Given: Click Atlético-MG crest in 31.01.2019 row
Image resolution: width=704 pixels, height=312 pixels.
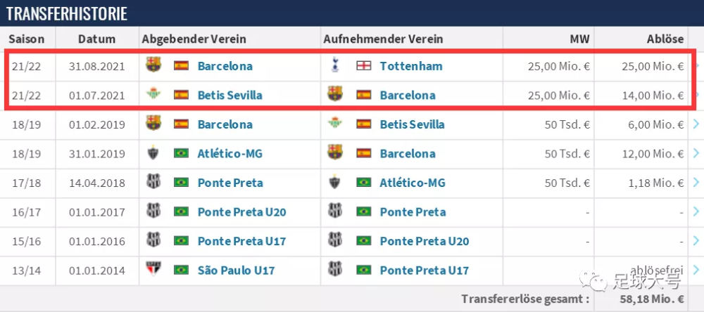Looking at the screenshot, I should [153, 153].
